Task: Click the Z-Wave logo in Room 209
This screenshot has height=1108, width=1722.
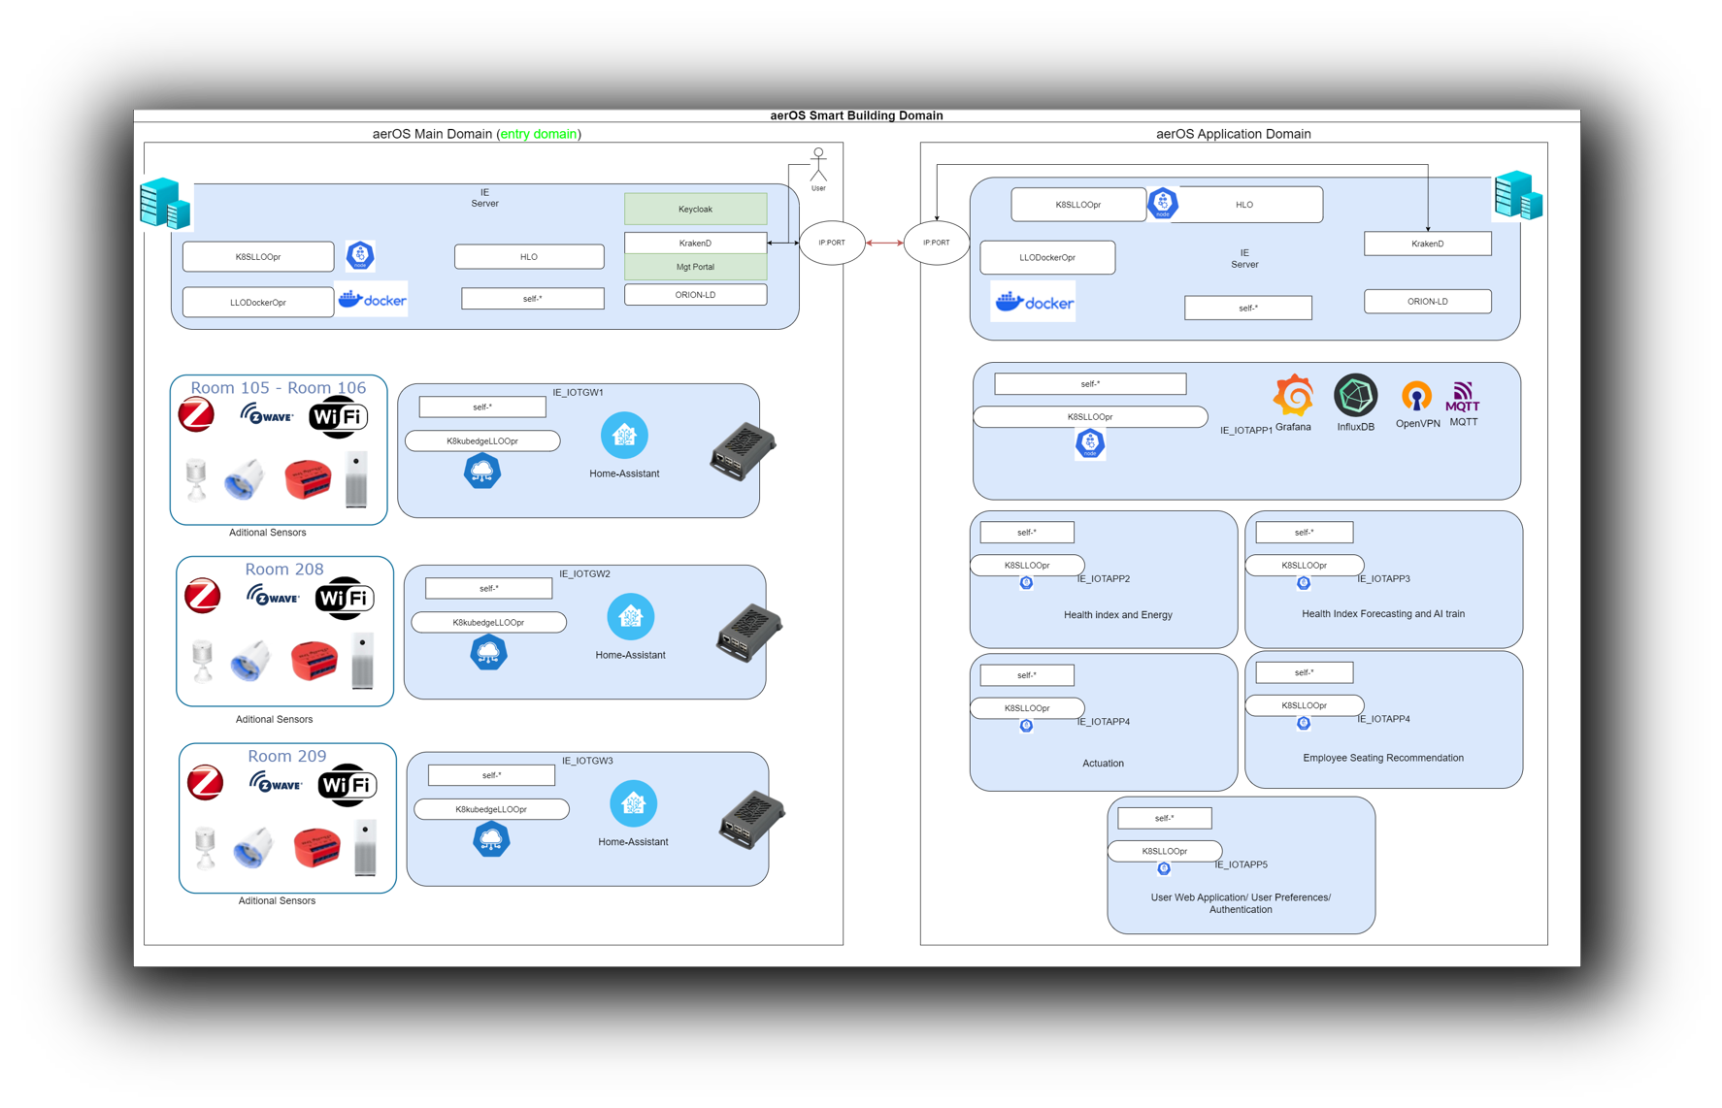Action: click(x=276, y=782)
